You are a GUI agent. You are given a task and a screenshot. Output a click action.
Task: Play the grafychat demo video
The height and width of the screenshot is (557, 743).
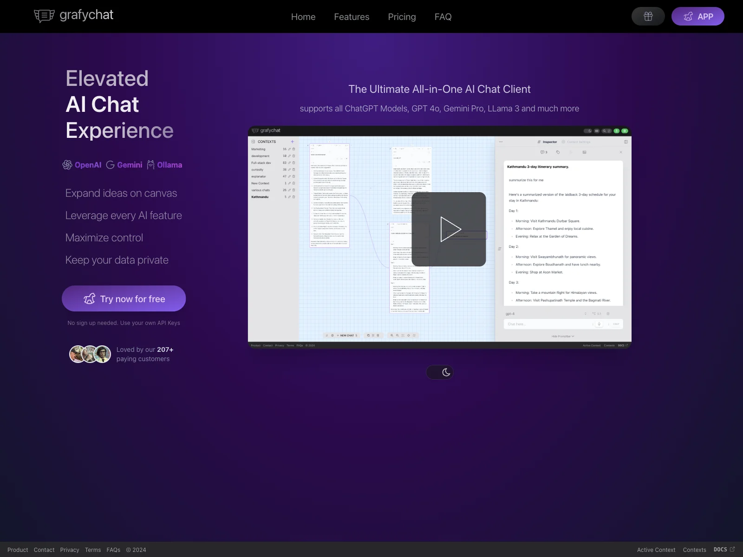(449, 229)
